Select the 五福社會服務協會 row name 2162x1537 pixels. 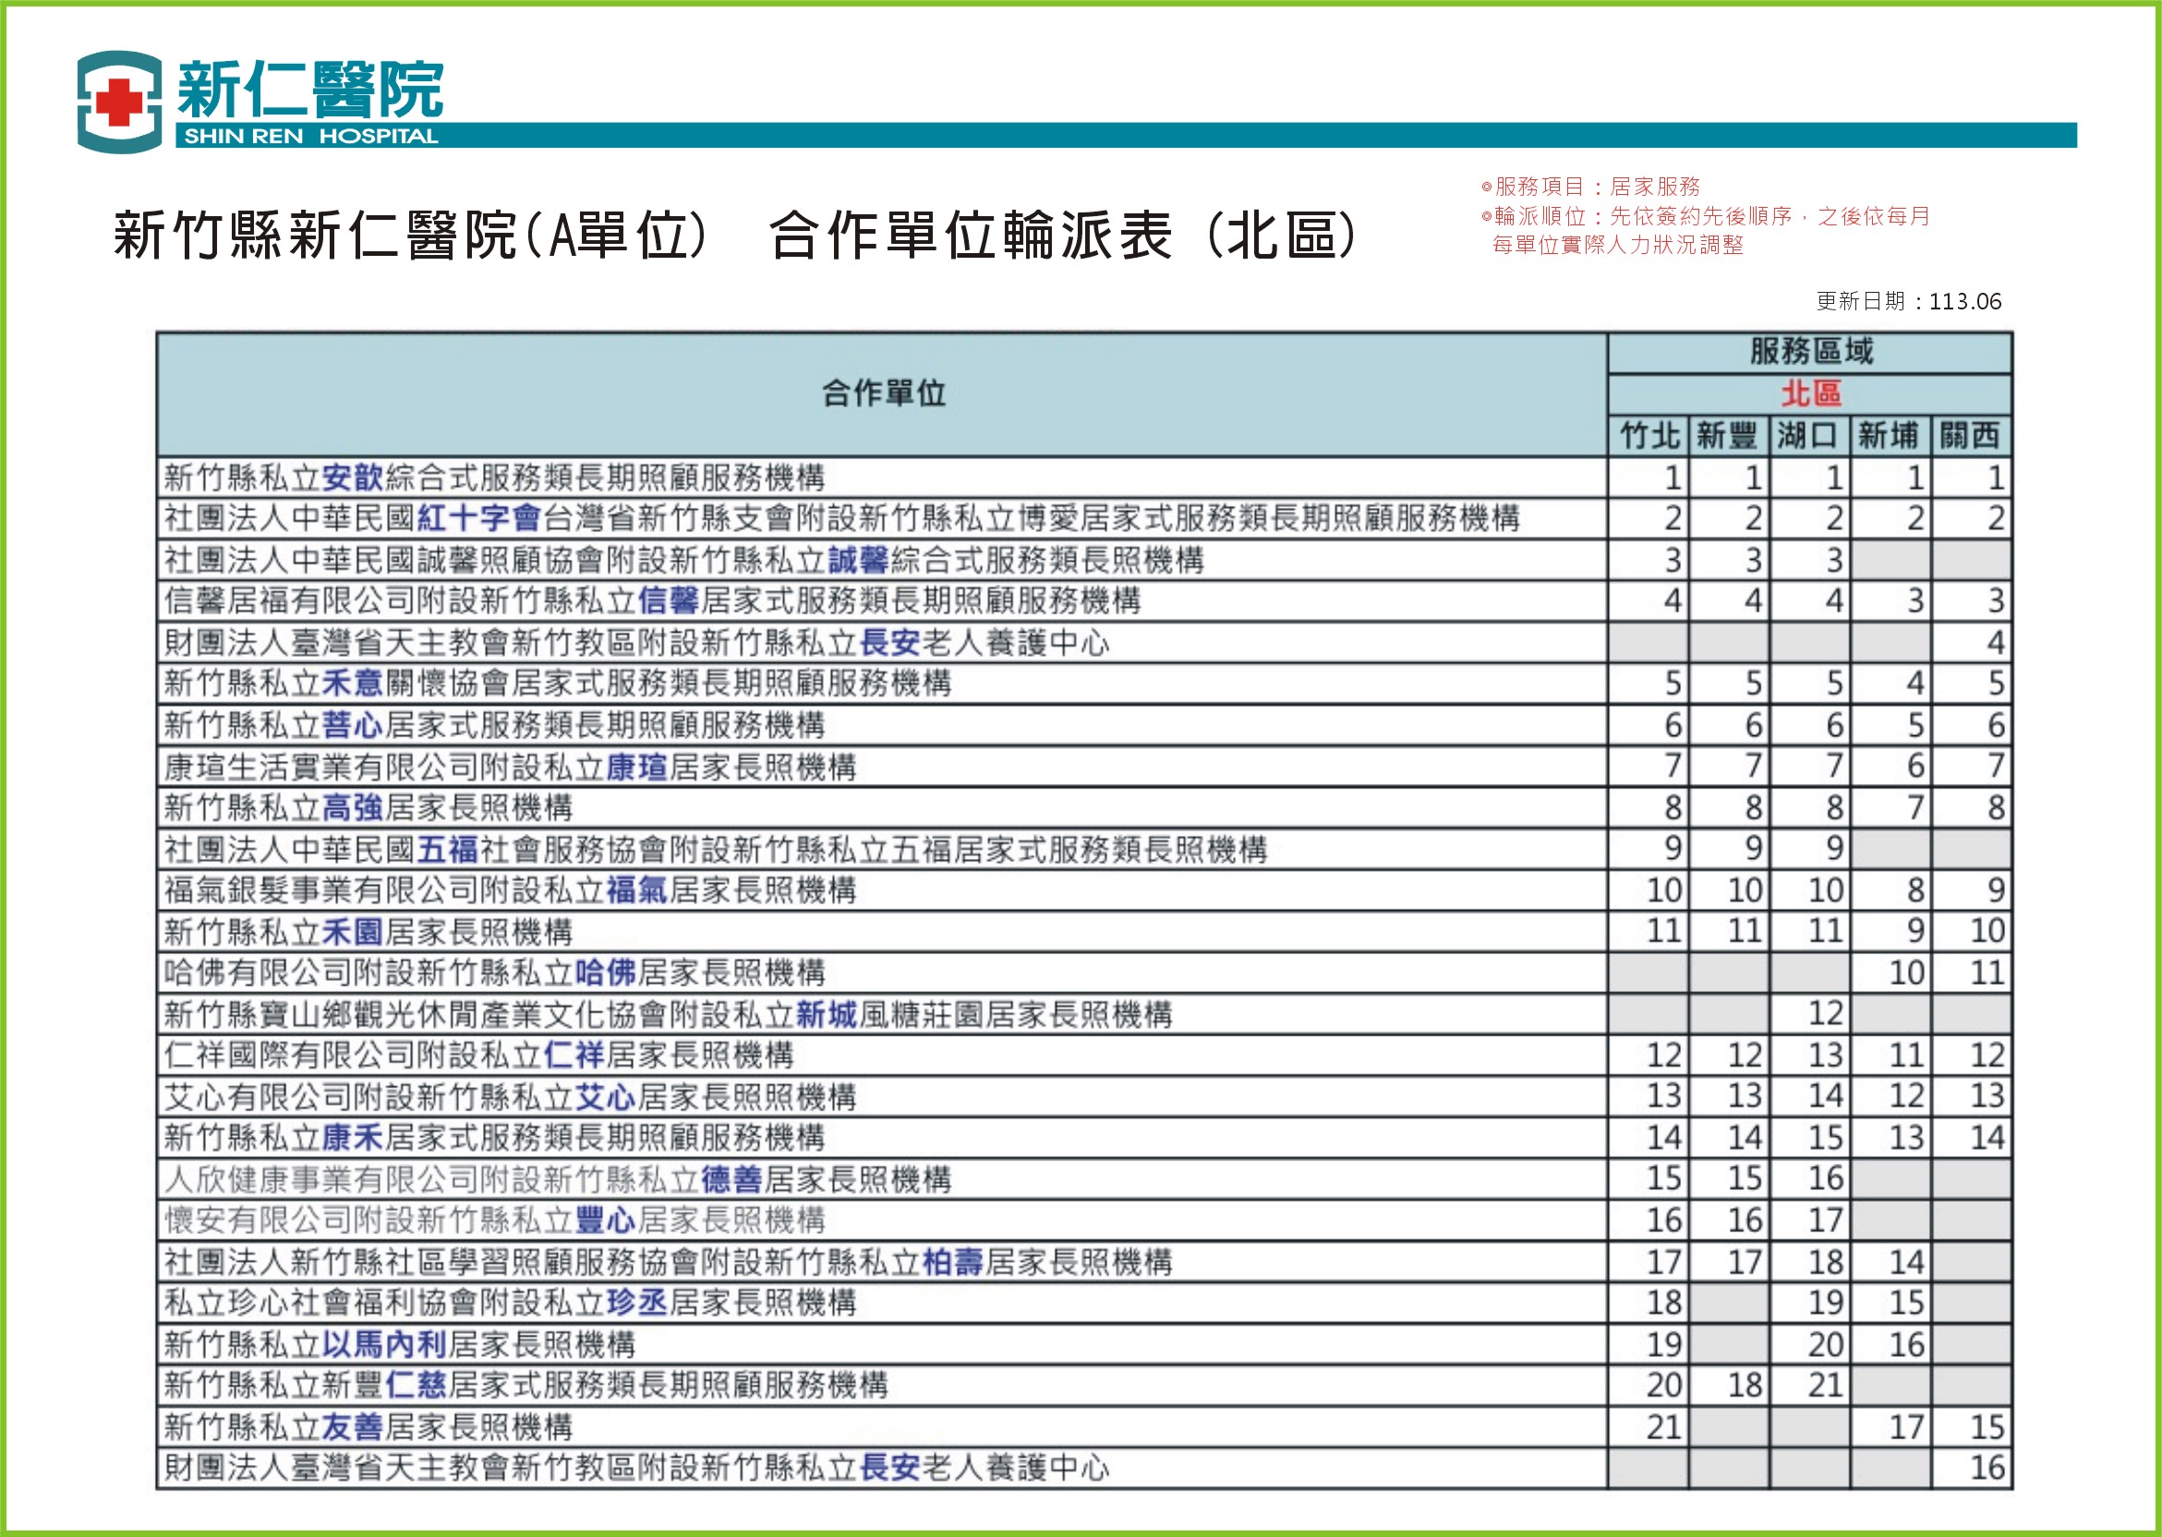(x=716, y=849)
